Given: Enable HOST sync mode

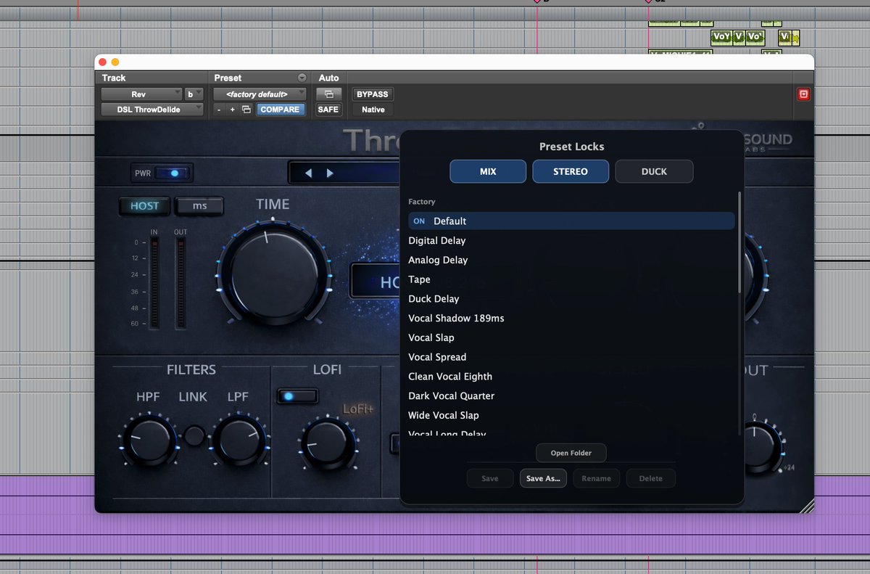Looking at the screenshot, I should coord(144,206).
